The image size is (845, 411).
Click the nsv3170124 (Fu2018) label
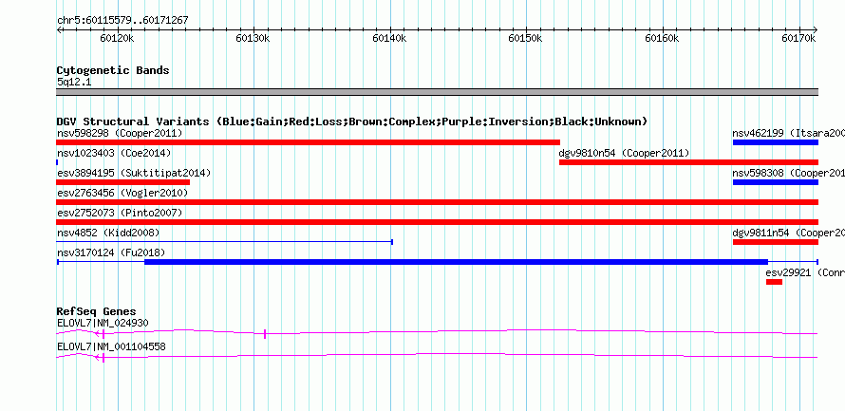pos(111,252)
